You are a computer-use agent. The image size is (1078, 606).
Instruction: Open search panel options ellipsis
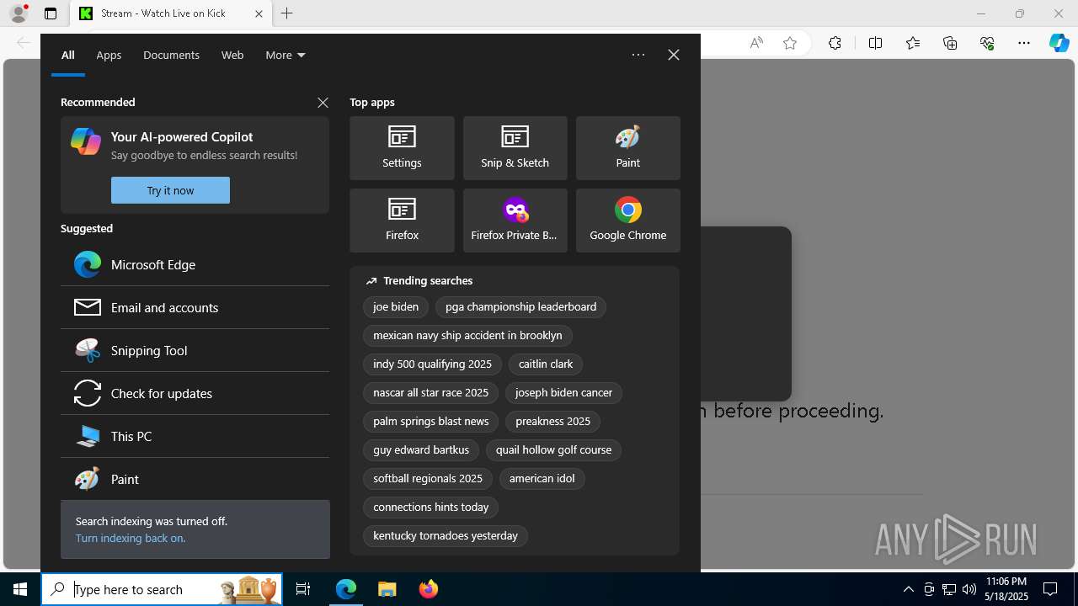pyautogui.click(x=638, y=55)
